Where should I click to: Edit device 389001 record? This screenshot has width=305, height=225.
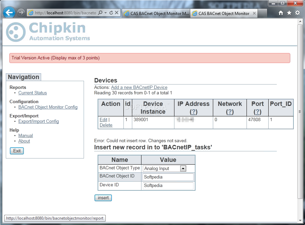click(103, 119)
